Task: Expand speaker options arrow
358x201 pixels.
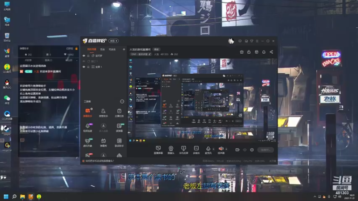Action: (226, 149)
